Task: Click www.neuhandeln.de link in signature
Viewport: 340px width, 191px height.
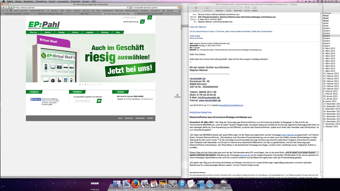Action: pos(210,100)
